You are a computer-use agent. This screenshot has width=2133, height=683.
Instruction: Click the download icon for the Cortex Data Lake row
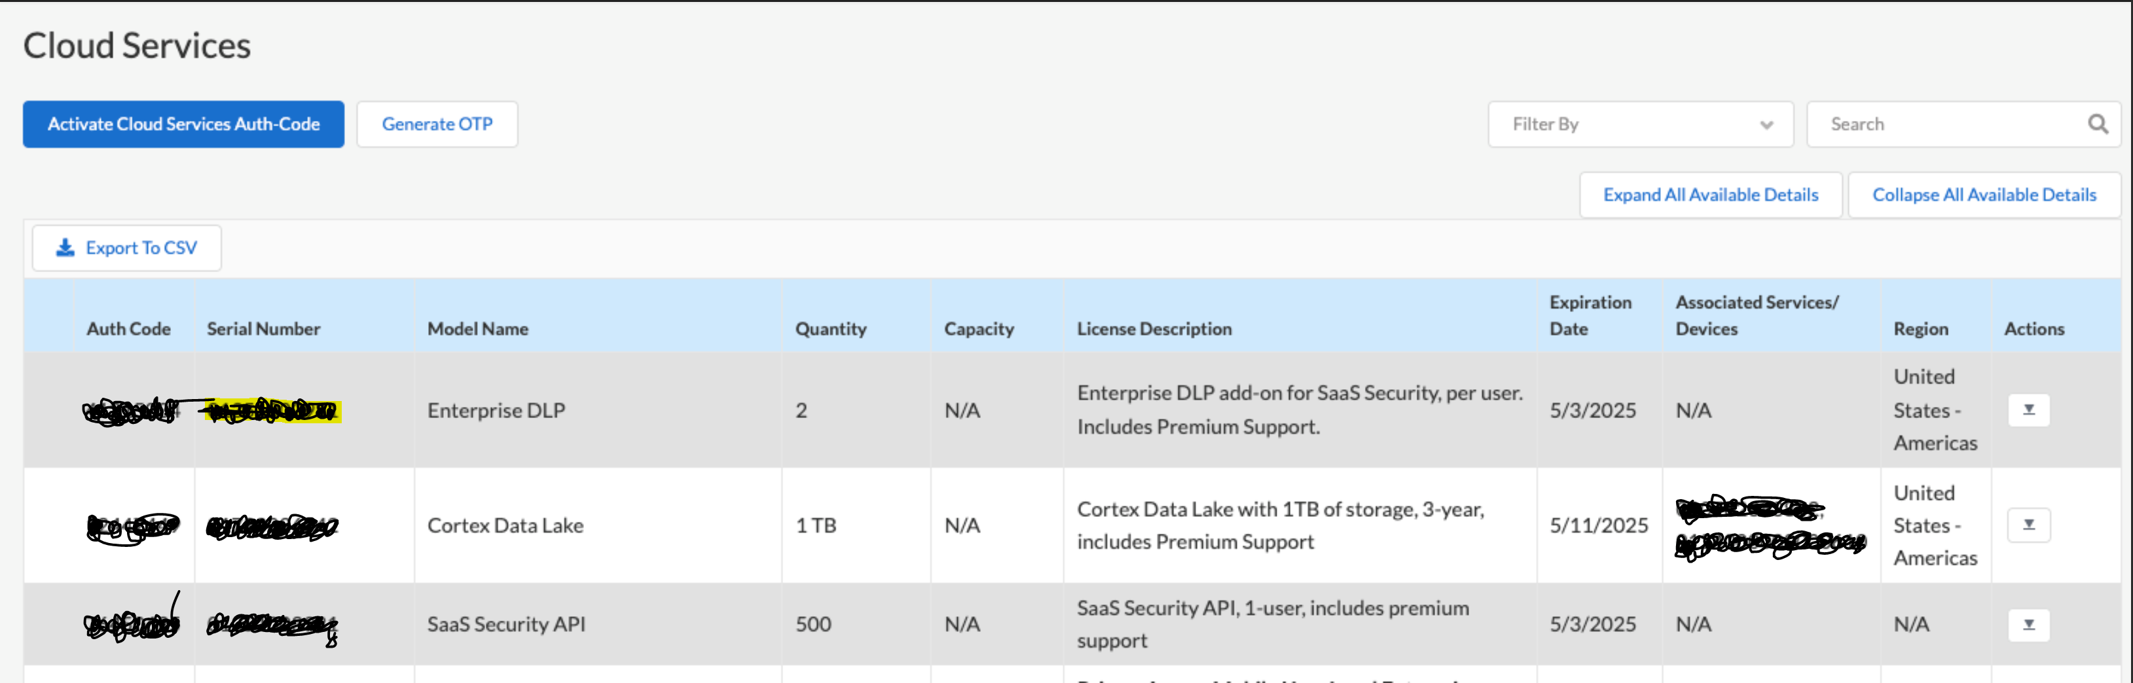pos(2029,525)
